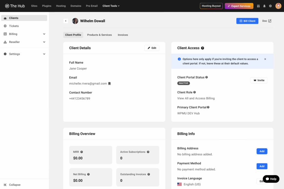The height and width of the screenshot is (189, 284).
Task: Click the Edit pencil on Client Details
Action: 151,48
